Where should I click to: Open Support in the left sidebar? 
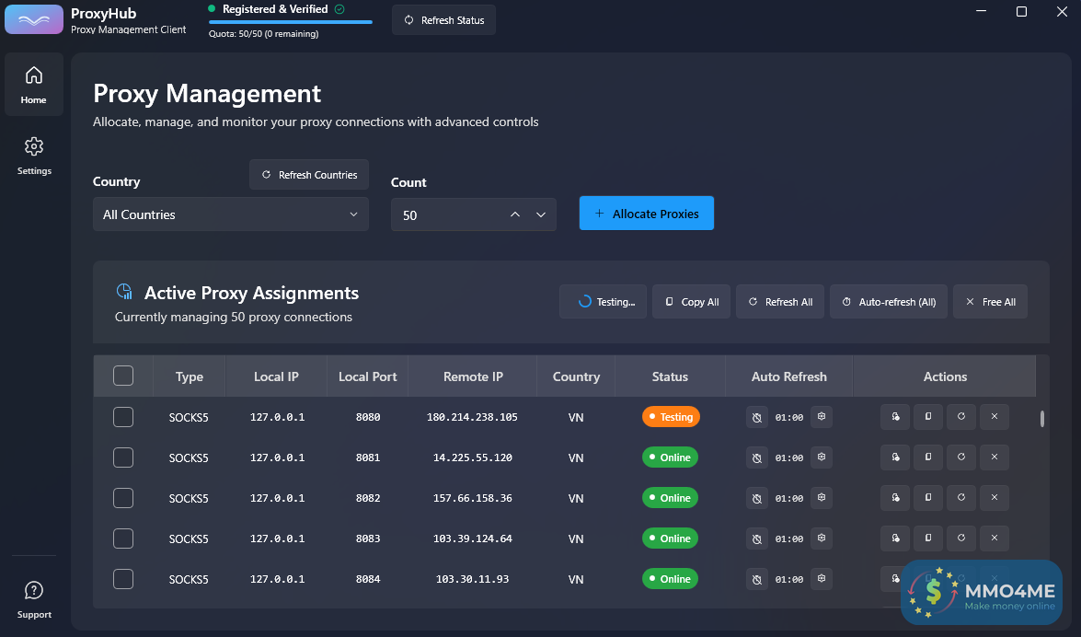pos(34,599)
